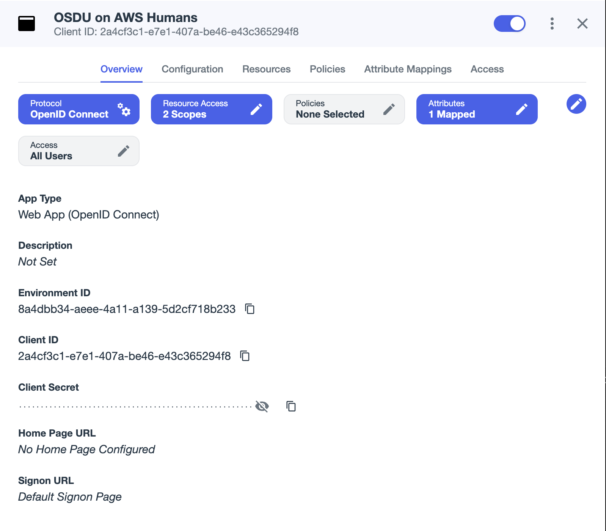606x531 pixels.
Task: Click the Home Page URL label
Action: (x=57, y=433)
